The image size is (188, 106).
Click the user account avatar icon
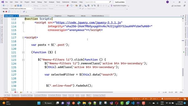(167, 2)
